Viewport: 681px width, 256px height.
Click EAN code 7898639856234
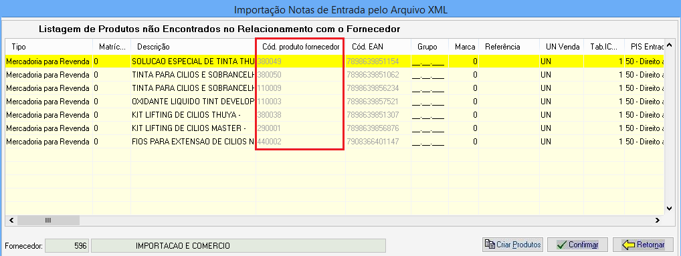(373, 88)
